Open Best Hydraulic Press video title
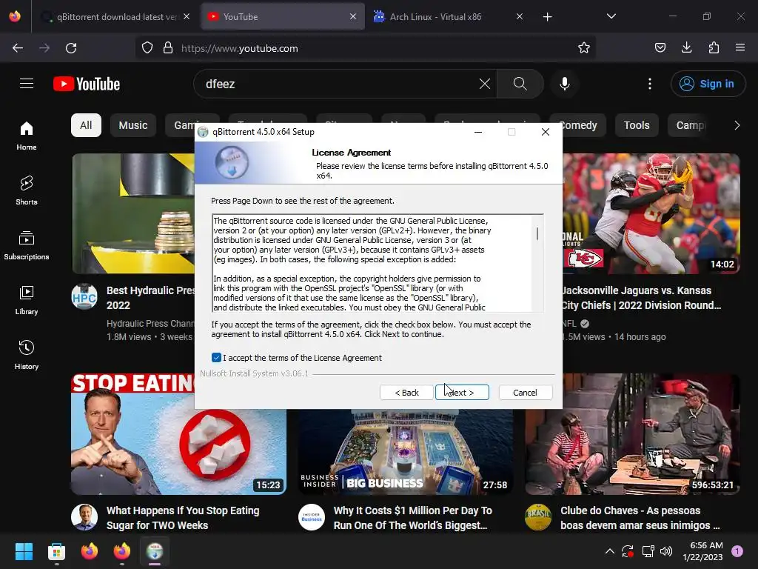Image resolution: width=758 pixels, height=569 pixels. coord(150,298)
